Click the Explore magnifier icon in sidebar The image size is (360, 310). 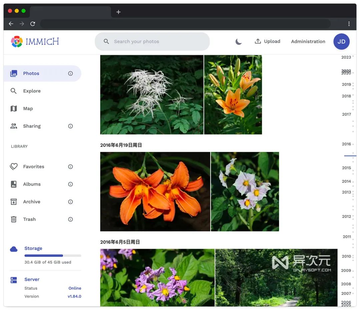point(14,91)
